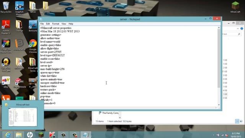Click the Notepad vertical scrollbar thumb
245x138 pixels.
tap(219, 58)
